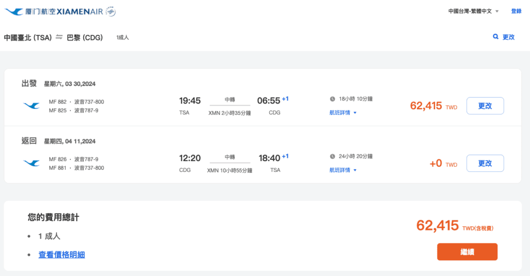The height and width of the screenshot is (276, 530).
Task: Open the language selector 中國台灣-繁體中文
Action: point(473,11)
